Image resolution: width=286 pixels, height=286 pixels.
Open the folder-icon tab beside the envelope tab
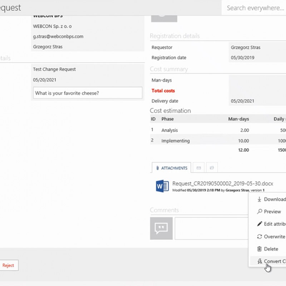tap(212, 167)
